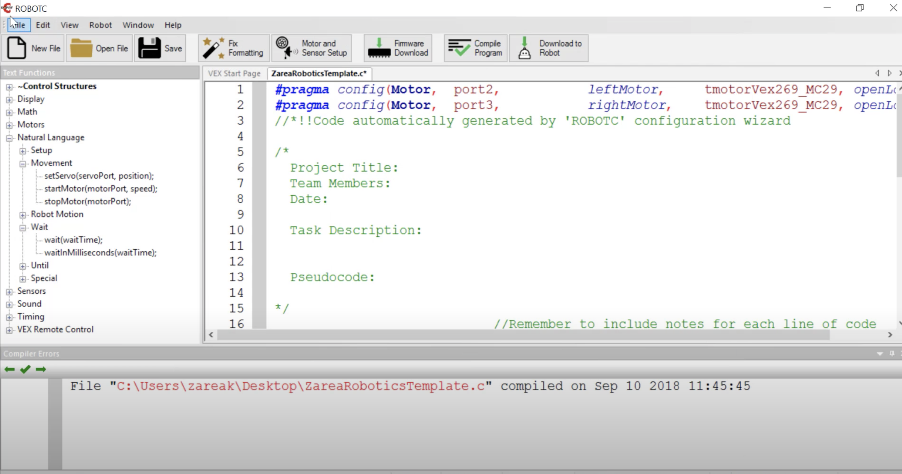
Task: Expand the Control Structures node
Action: coord(9,86)
